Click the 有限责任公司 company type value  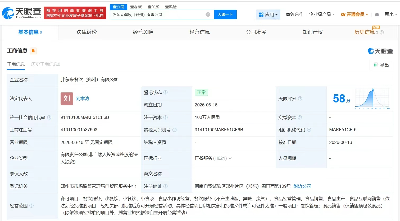coord(99,158)
